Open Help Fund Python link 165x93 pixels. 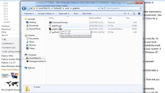(10, 69)
